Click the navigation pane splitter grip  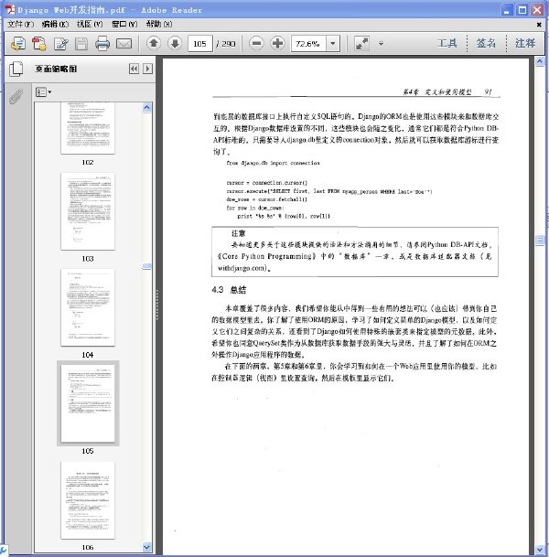click(157, 305)
